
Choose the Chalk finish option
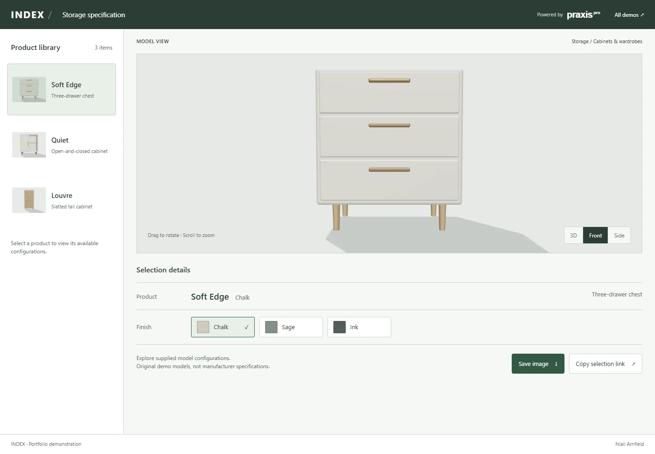point(223,327)
